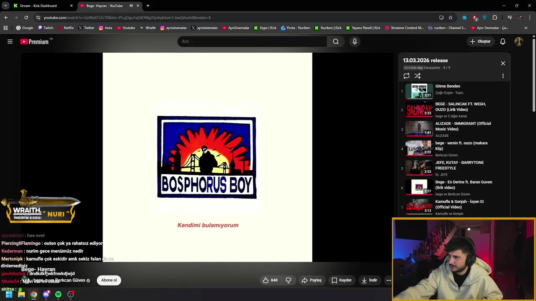Close the 13.03.2026 release playlist panel

pyautogui.click(x=503, y=63)
